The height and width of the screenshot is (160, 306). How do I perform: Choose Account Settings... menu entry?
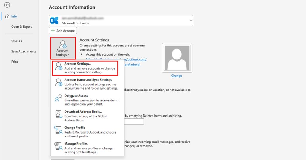(x=85, y=68)
